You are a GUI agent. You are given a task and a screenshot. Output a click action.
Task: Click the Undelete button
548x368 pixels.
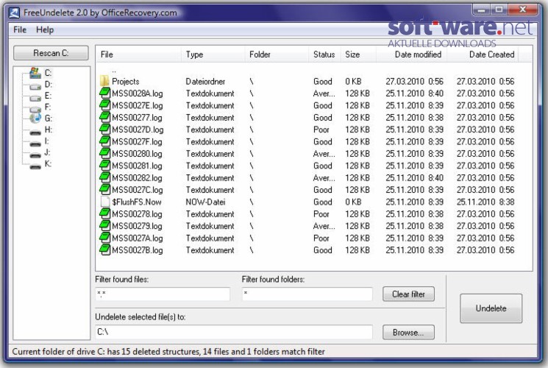(491, 308)
